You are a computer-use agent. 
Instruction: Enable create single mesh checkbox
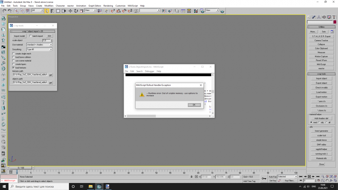tap(14, 54)
